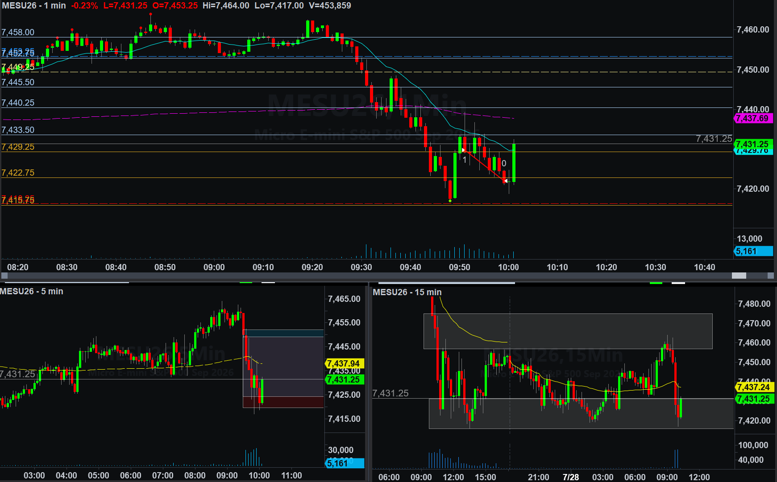Click the orange 7,422.75 level label

point(18,173)
